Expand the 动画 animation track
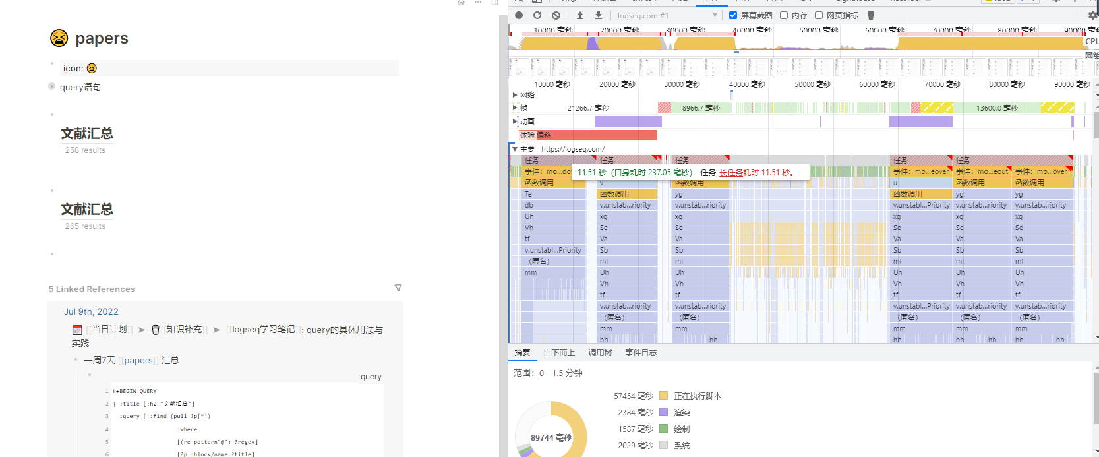The width and height of the screenshot is (1099, 457). coord(515,121)
